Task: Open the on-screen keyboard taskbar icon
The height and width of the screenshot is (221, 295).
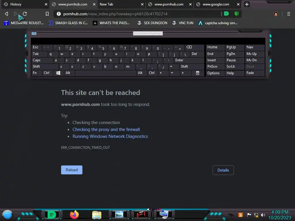Action: tap(164, 215)
